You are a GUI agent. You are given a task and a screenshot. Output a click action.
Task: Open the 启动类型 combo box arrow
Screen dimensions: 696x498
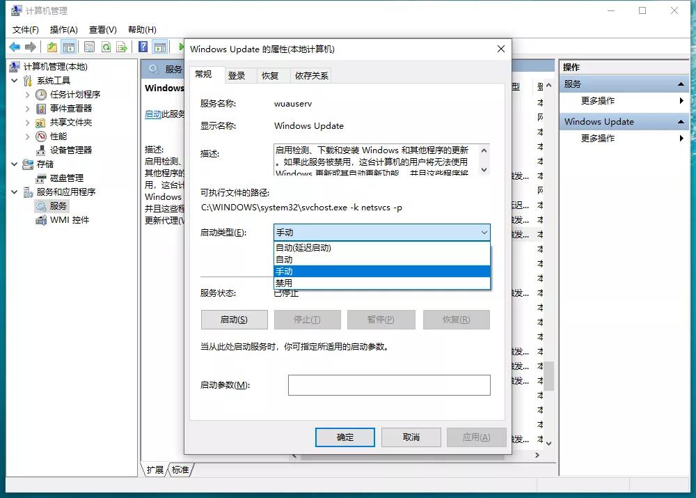[x=484, y=233]
